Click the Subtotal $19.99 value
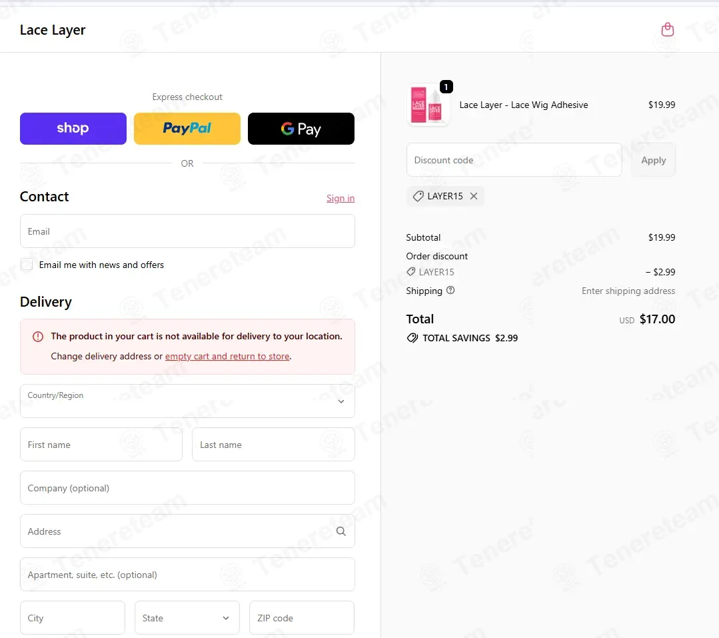Viewport: 719px width, 638px height. coord(662,237)
